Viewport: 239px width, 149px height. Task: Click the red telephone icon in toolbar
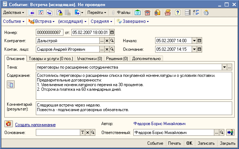pos(147,13)
